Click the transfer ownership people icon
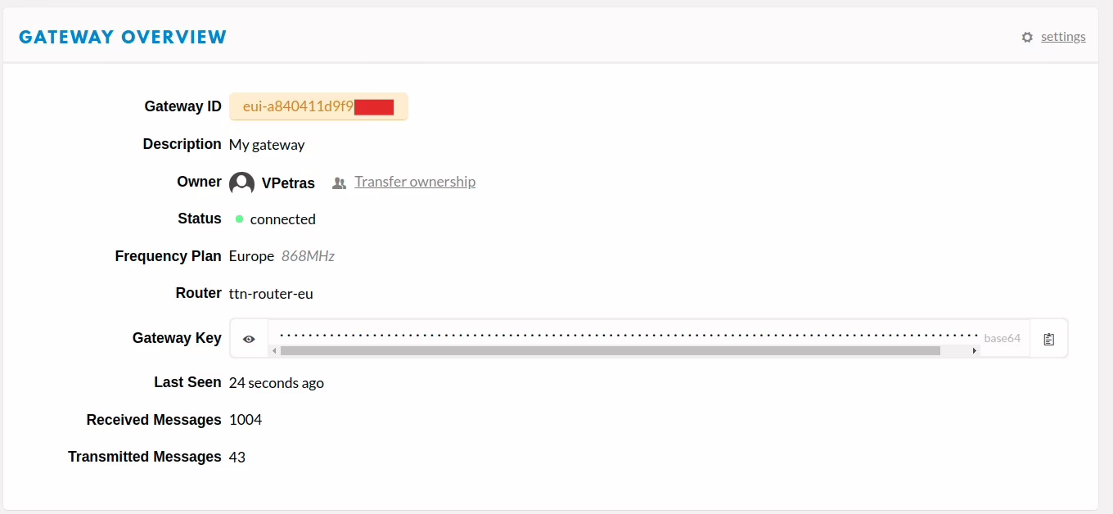1113x514 pixels. click(339, 183)
